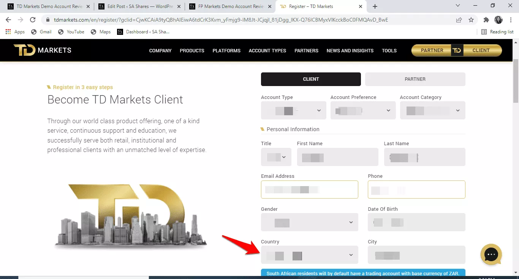Open the YouTube bookmark

click(x=71, y=32)
